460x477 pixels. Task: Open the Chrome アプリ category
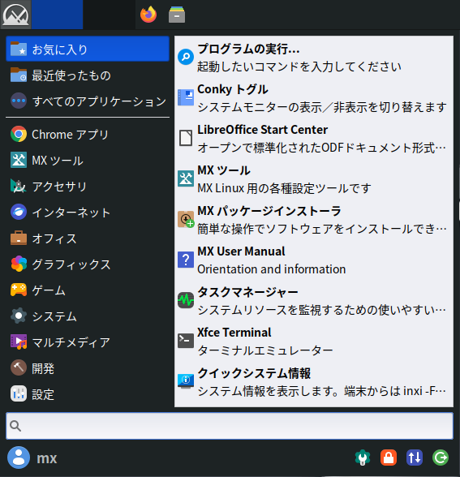[88, 134]
